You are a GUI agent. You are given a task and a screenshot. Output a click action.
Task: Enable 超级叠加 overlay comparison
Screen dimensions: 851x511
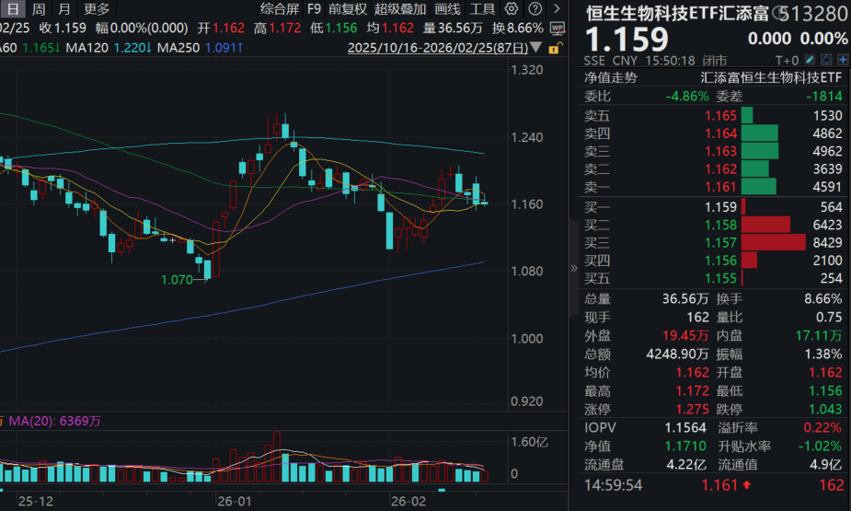click(x=400, y=9)
